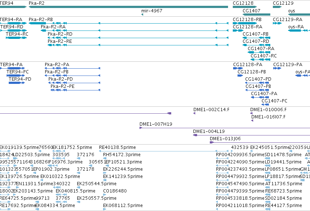Select transcript Pka-R2-RB
Image resolution: width=310 pixels, height=211 pixels.
click(x=128, y=23)
